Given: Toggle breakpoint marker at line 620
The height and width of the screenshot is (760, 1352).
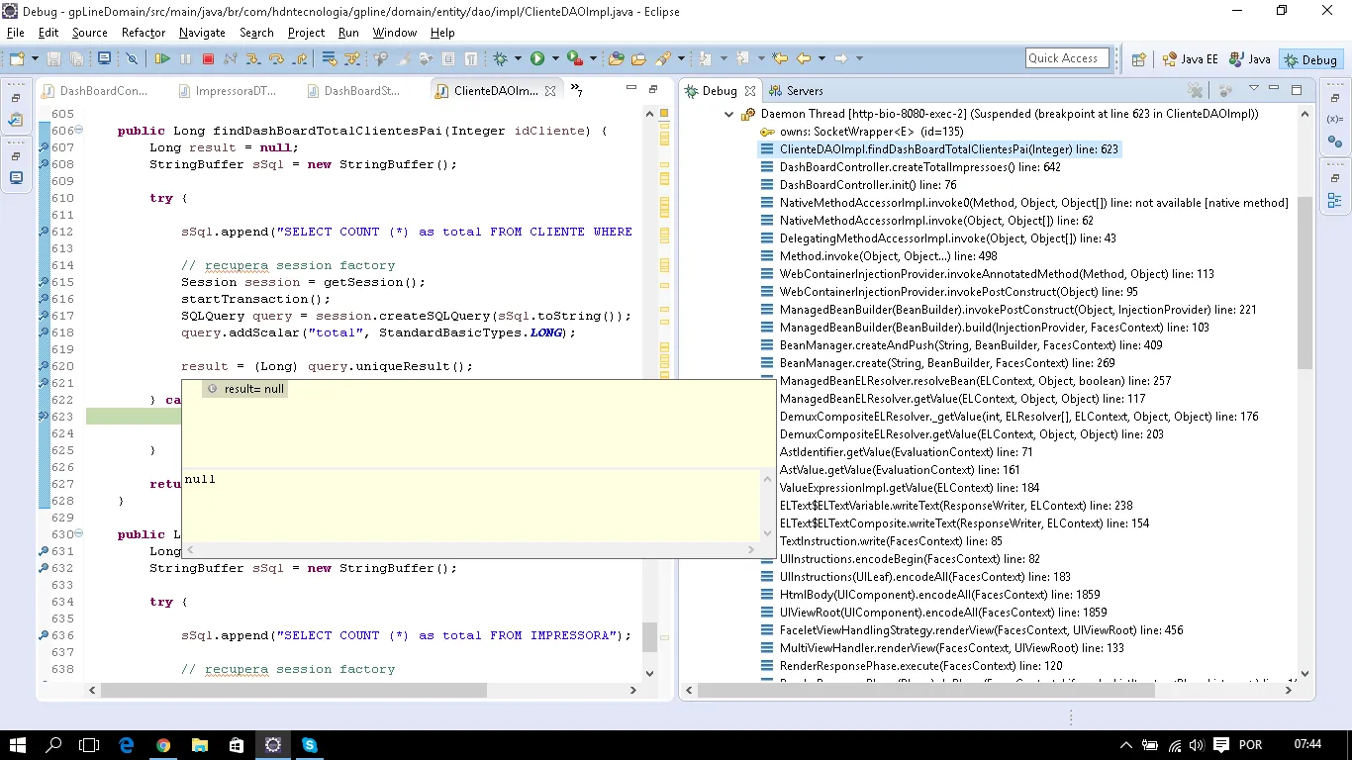Looking at the screenshot, I should 44,366.
